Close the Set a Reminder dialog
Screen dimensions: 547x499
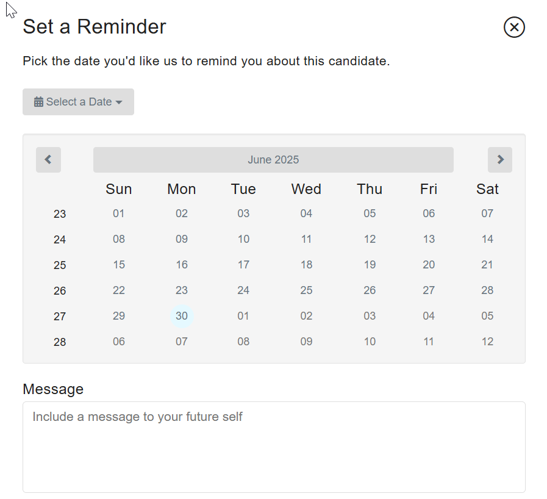[x=514, y=27]
